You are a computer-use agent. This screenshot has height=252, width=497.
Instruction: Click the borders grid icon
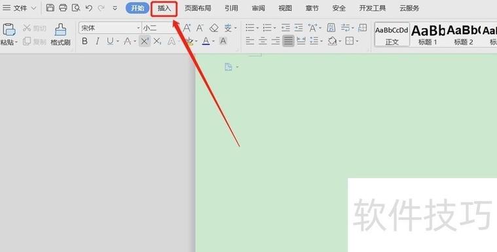pyautogui.click(x=349, y=41)
